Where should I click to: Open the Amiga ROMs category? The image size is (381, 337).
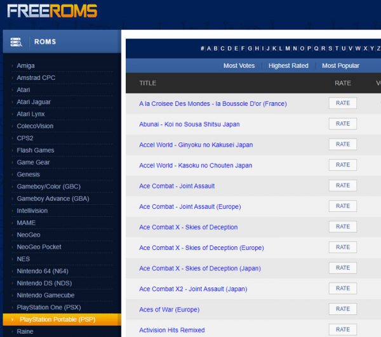[25, 65]
